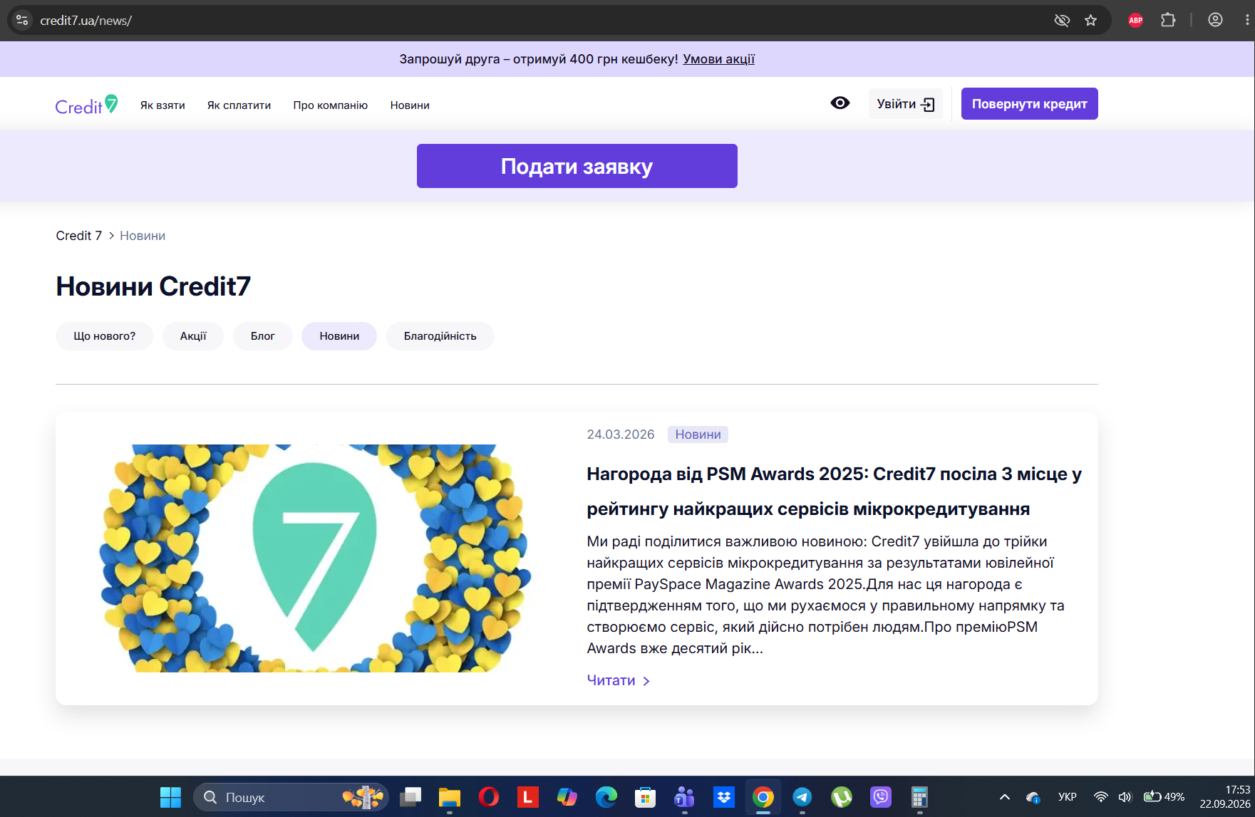
Task: Open the AdBlock Plus extension icon
Action: pos(1136,21)
